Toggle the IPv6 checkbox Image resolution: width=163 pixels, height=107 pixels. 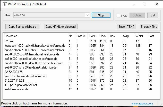(x=118, y=16)
